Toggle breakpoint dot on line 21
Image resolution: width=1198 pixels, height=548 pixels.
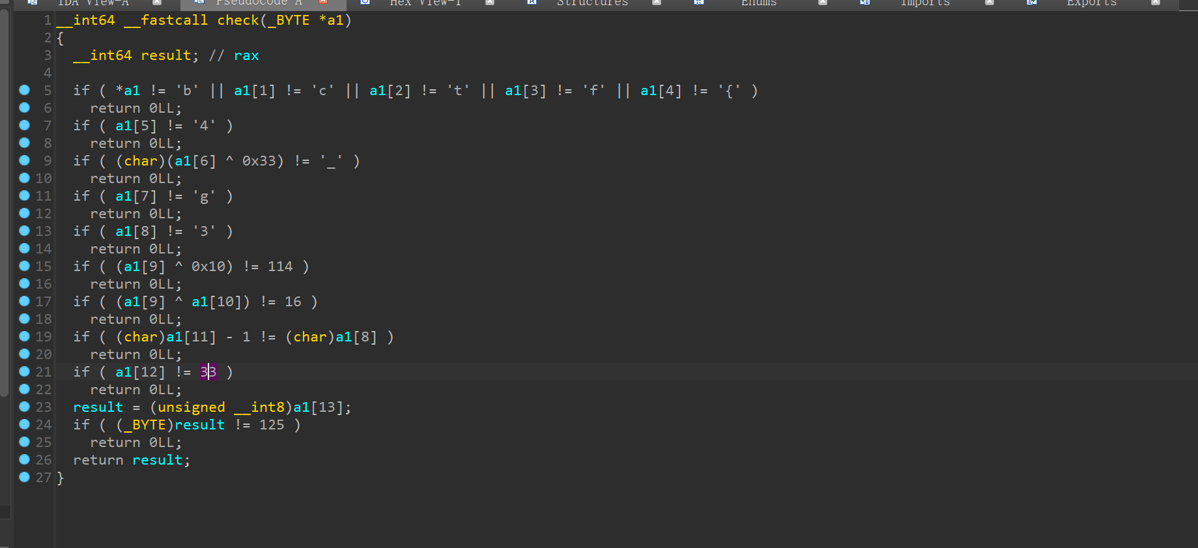point(25,371)
